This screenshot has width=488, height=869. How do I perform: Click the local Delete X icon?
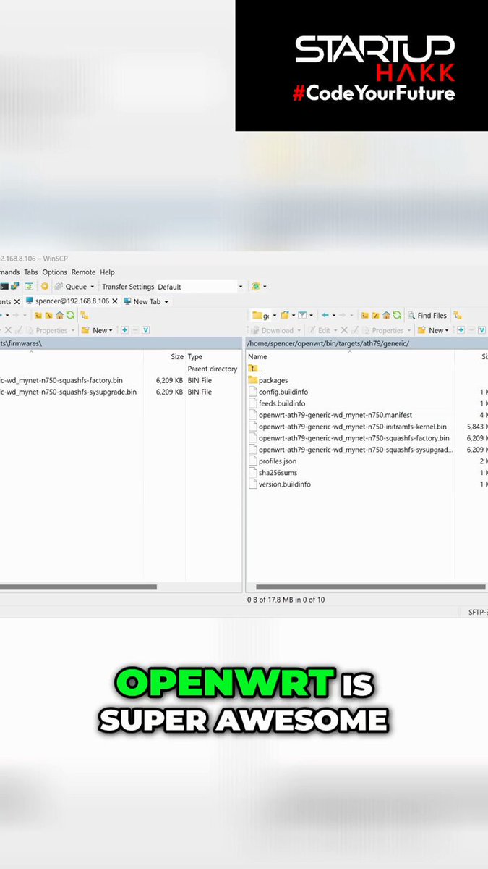(8, 330)
